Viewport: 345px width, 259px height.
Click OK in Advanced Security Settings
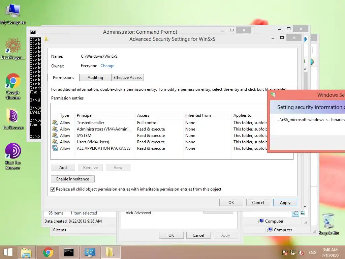coord(231,202)
